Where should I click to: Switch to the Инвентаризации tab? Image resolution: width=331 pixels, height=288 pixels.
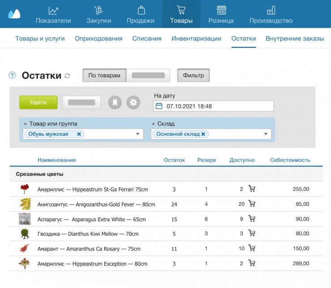pyautogui.click(x=196, y=38)
